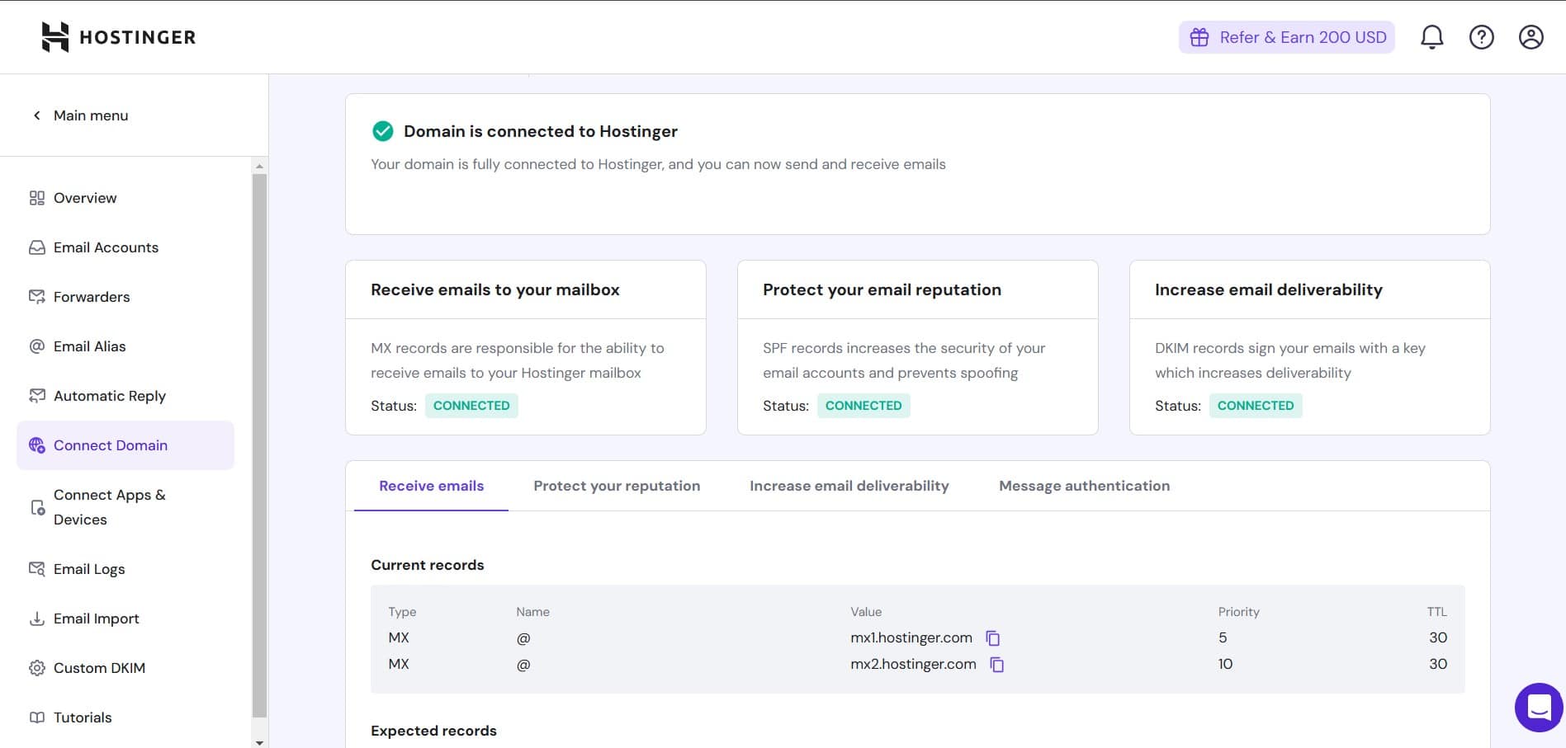This screenshot has width=1566, height=748.
Task: Click Protect your email reputation heading
Action: [882, 289]
